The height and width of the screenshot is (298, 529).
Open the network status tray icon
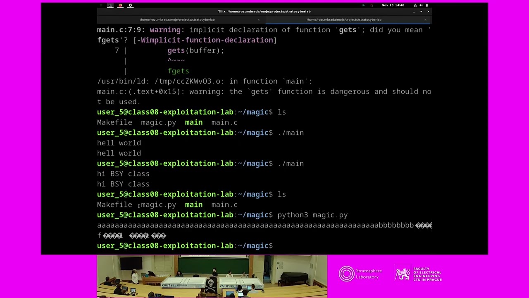click(x=415, y=5)
